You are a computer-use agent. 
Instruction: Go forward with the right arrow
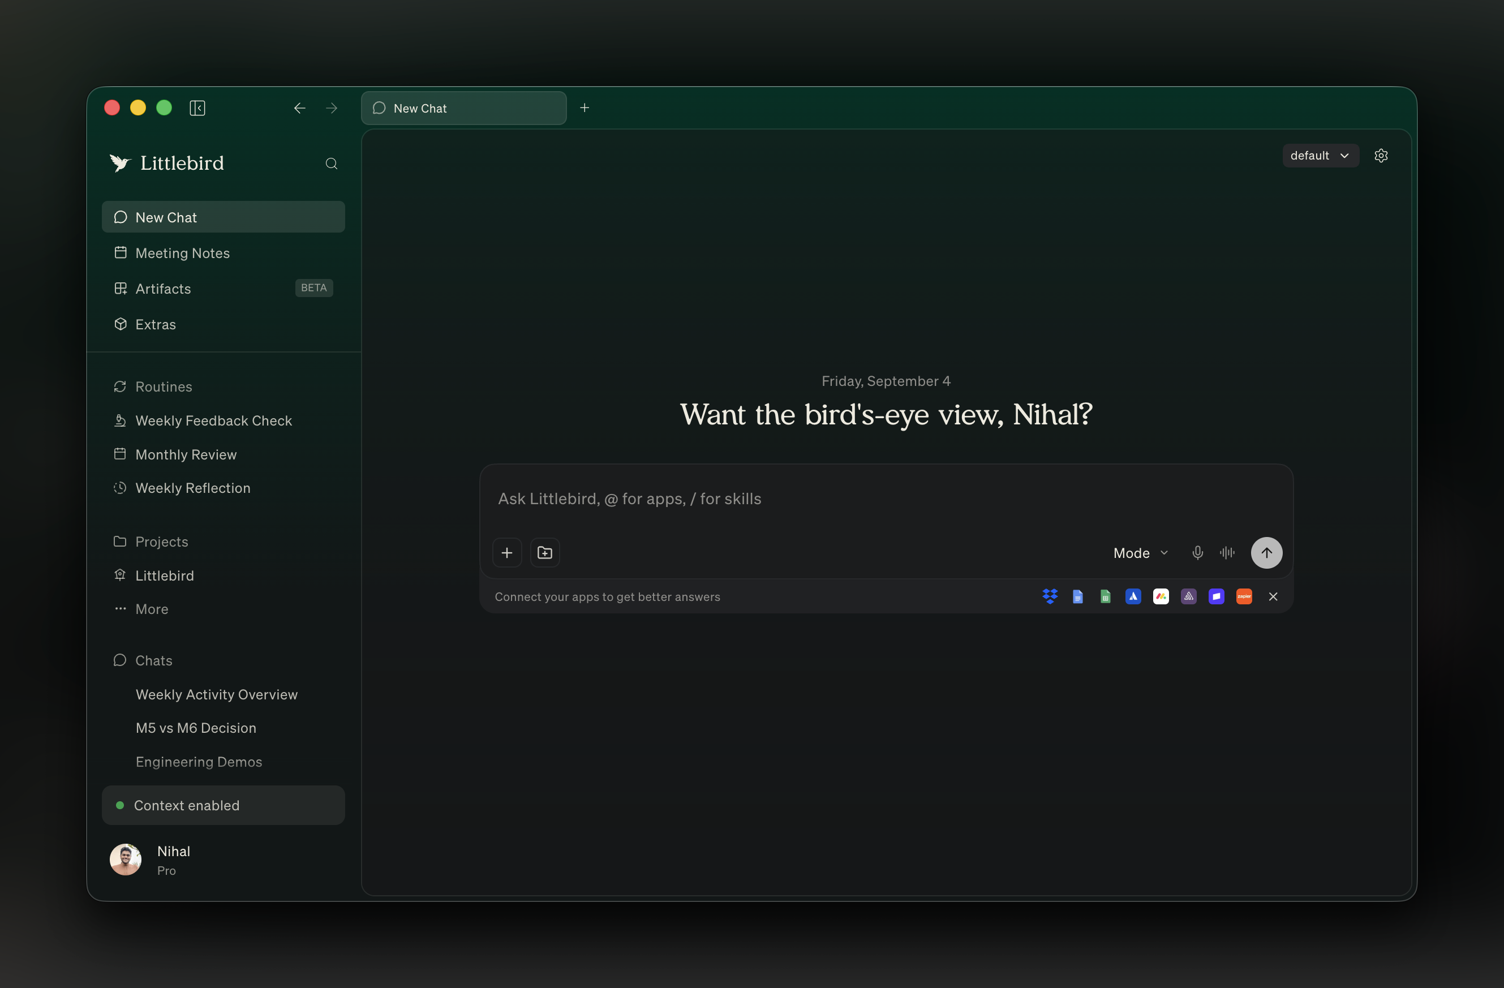[332, 108]
